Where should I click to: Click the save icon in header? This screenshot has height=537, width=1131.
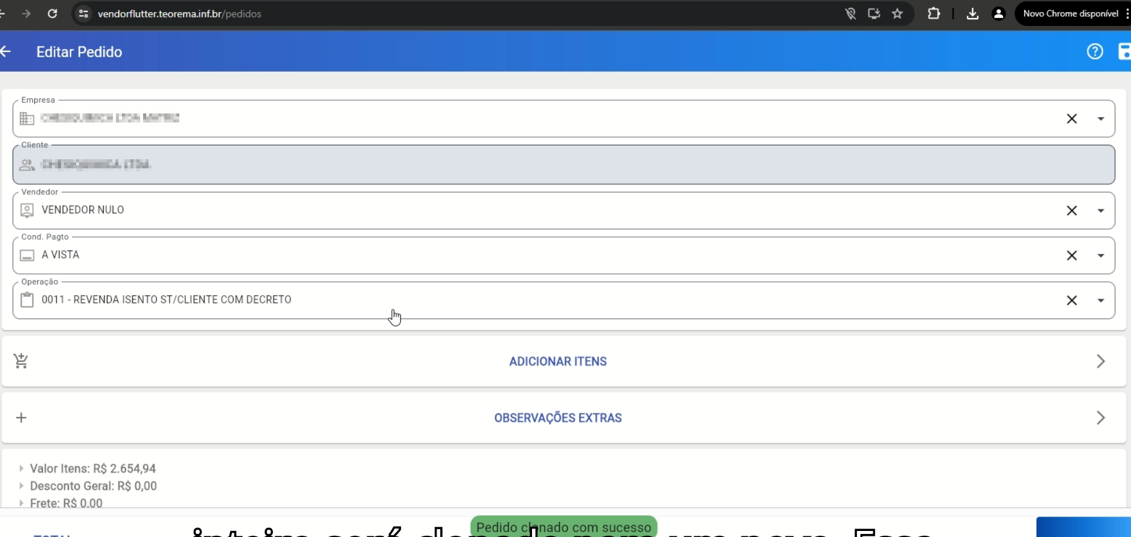pyautogui.click(x=1124, y=52)
